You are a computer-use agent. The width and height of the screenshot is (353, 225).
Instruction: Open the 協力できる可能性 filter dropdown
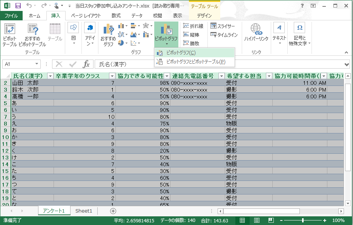click(167, 76)
